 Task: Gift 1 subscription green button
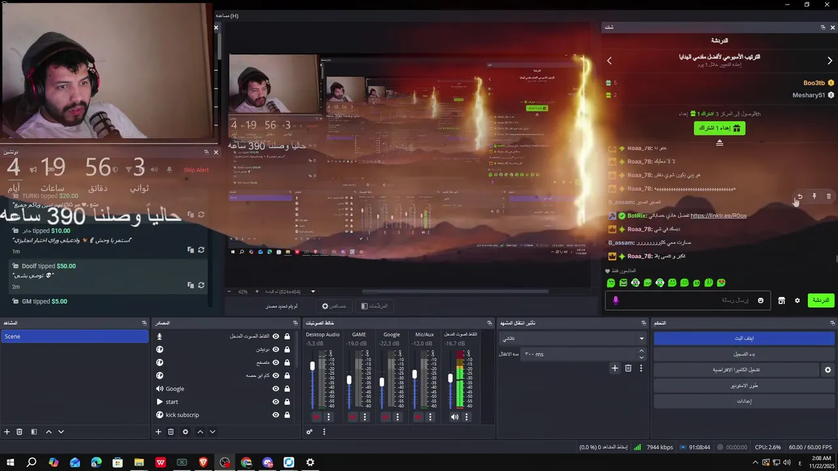click(x=720, y=128)
